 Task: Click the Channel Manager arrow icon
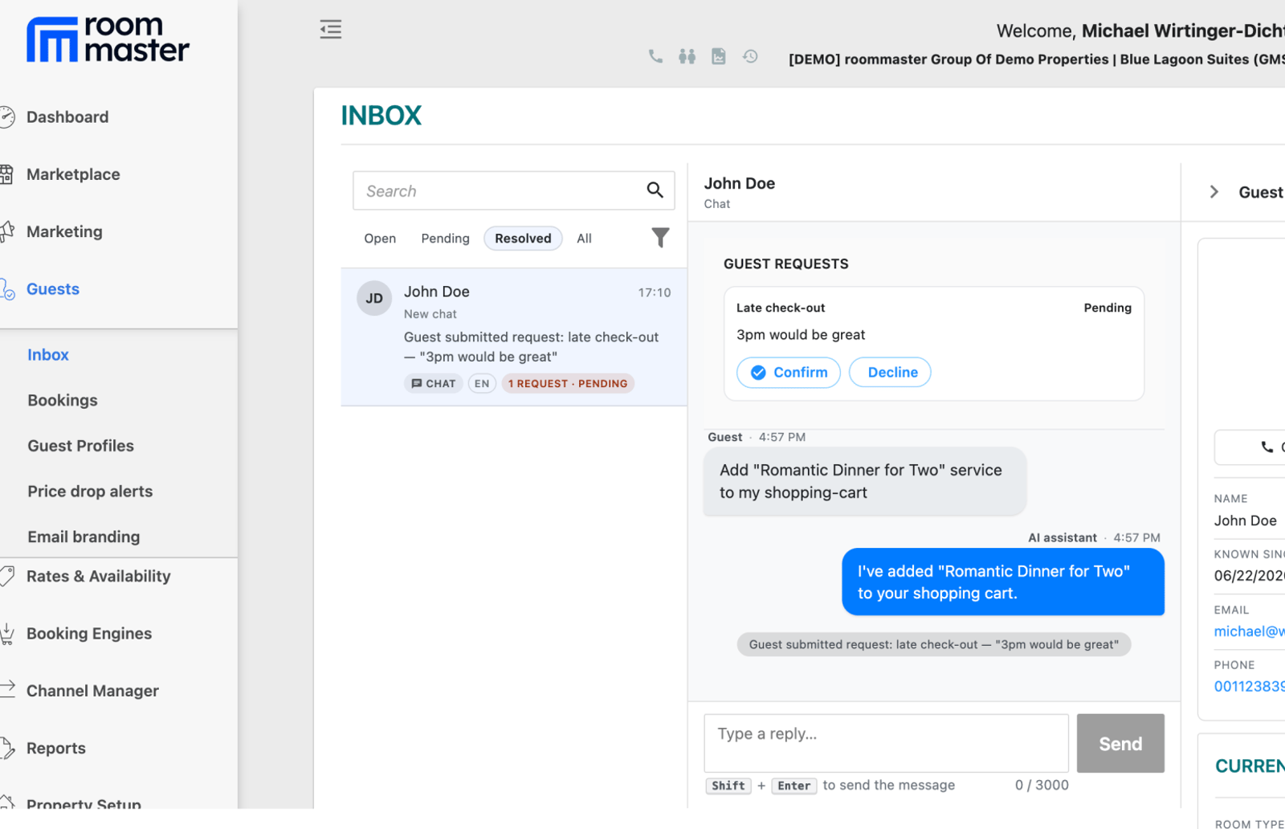click(x=6, y=689)
